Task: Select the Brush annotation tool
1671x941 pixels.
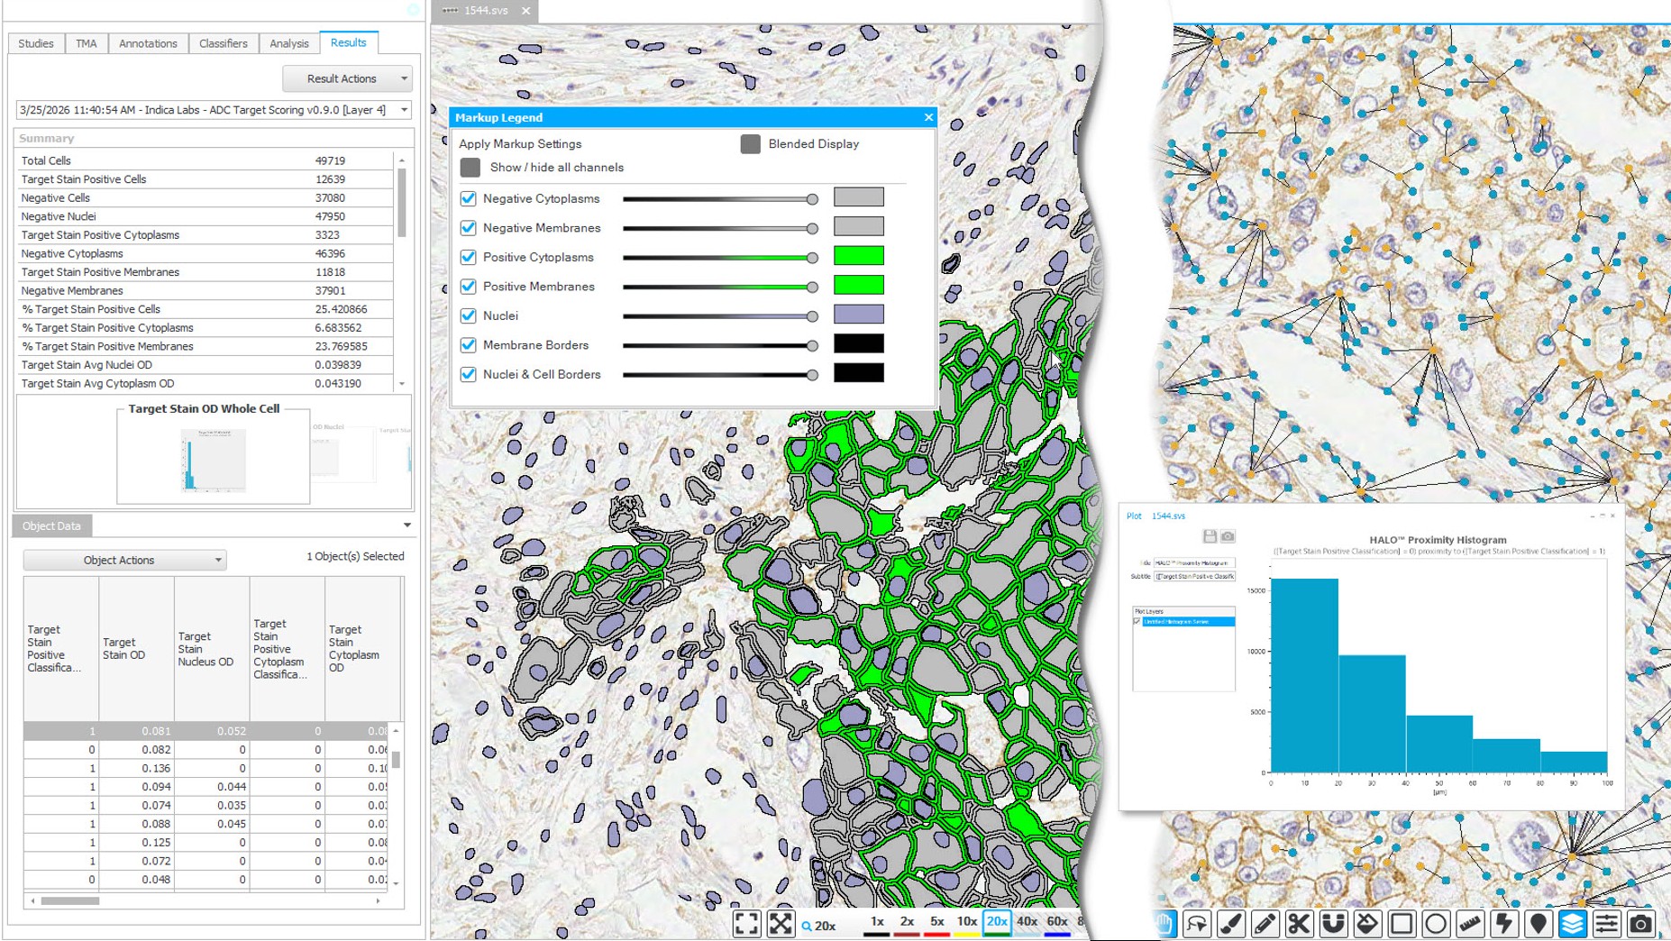Action: pos(1231,923)
